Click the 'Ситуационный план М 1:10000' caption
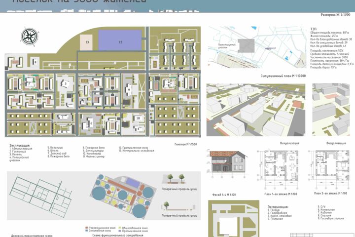The width and height of the screenshot is (355, 237). 283,76
